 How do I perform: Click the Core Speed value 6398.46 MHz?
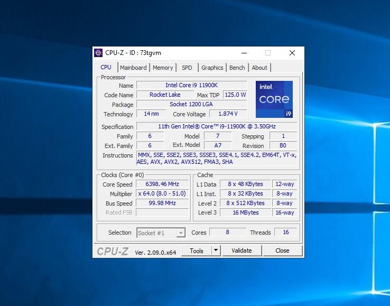162,184
